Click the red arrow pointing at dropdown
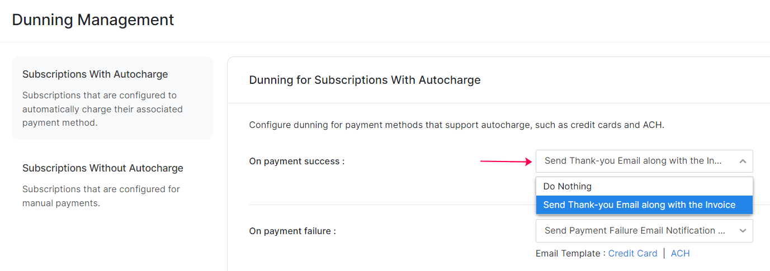The height and width of the screenshot is (271, 770). click(506, 161)
